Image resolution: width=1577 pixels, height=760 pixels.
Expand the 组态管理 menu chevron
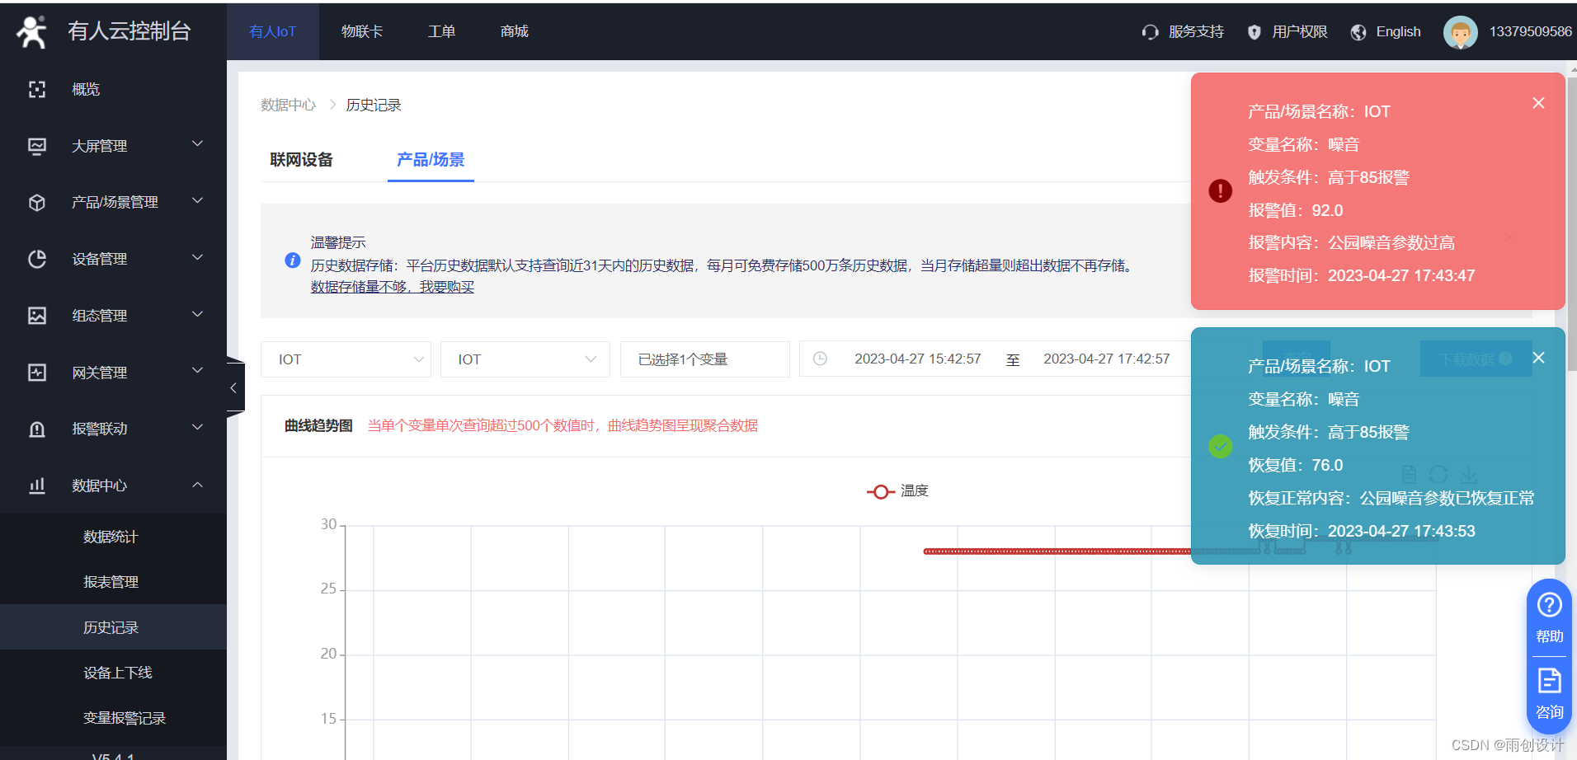(197, 314)
